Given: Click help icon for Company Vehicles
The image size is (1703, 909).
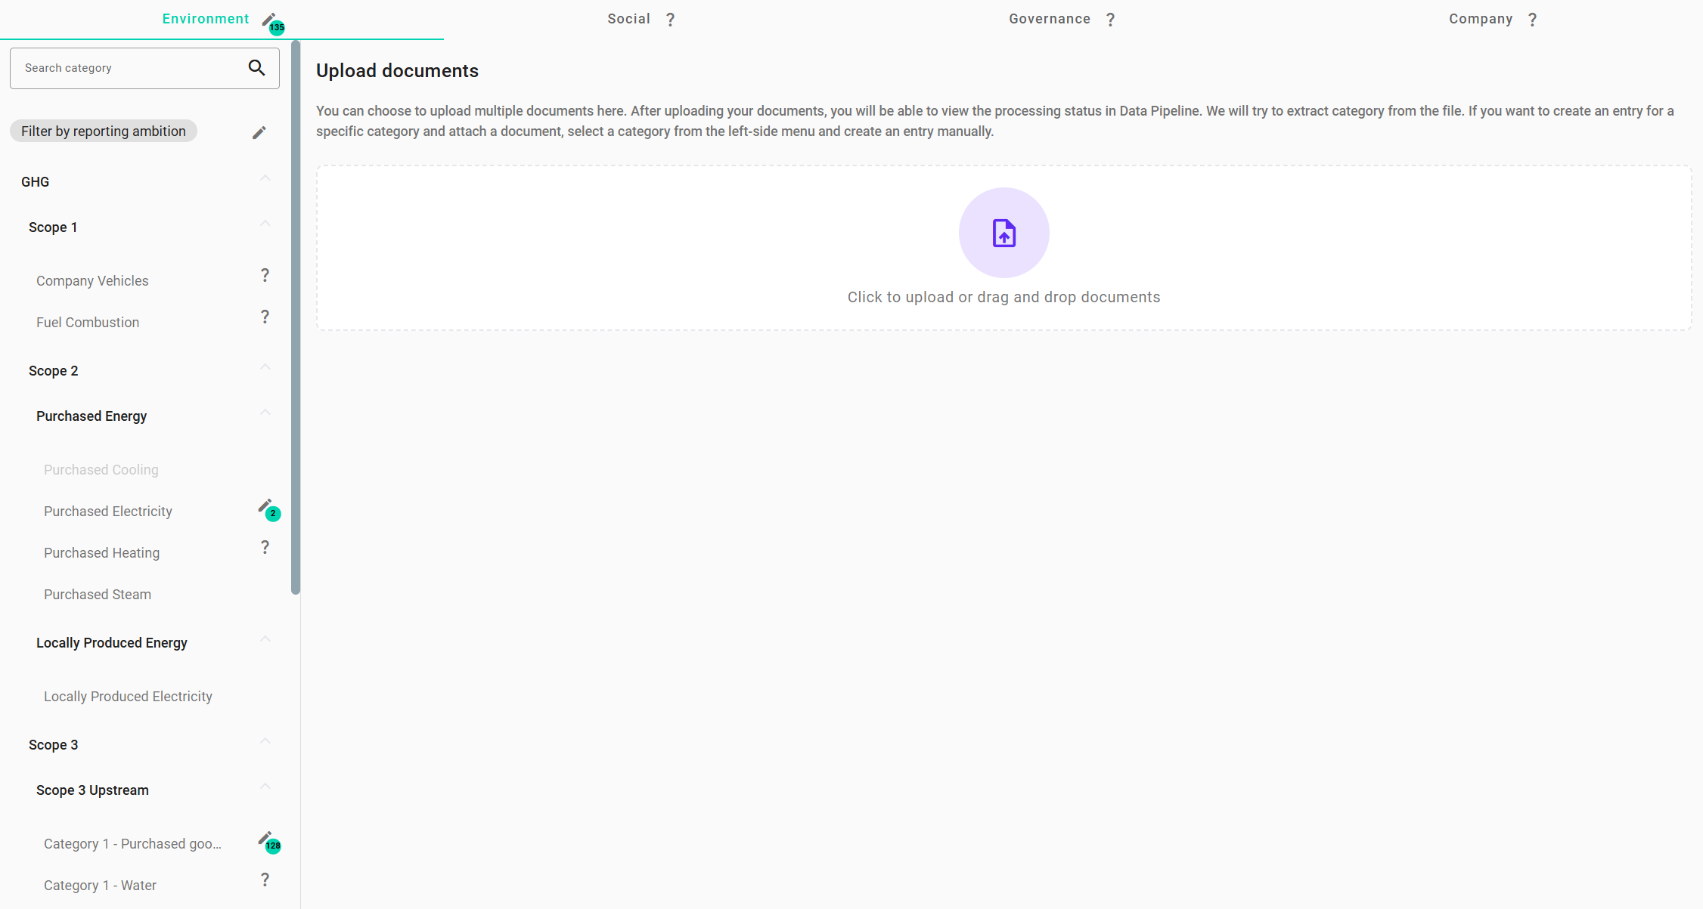Looking at the screenshot, I should [265, 275].
